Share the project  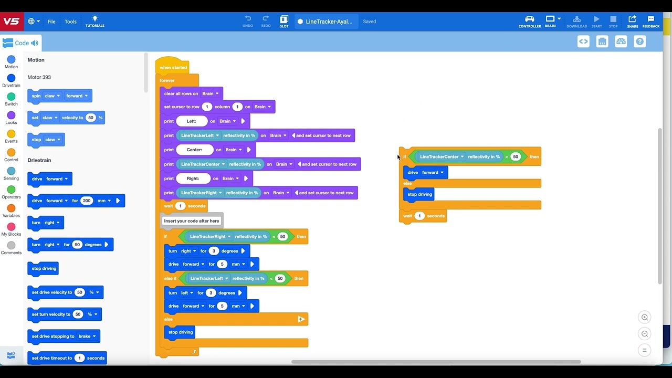[633, 21]
